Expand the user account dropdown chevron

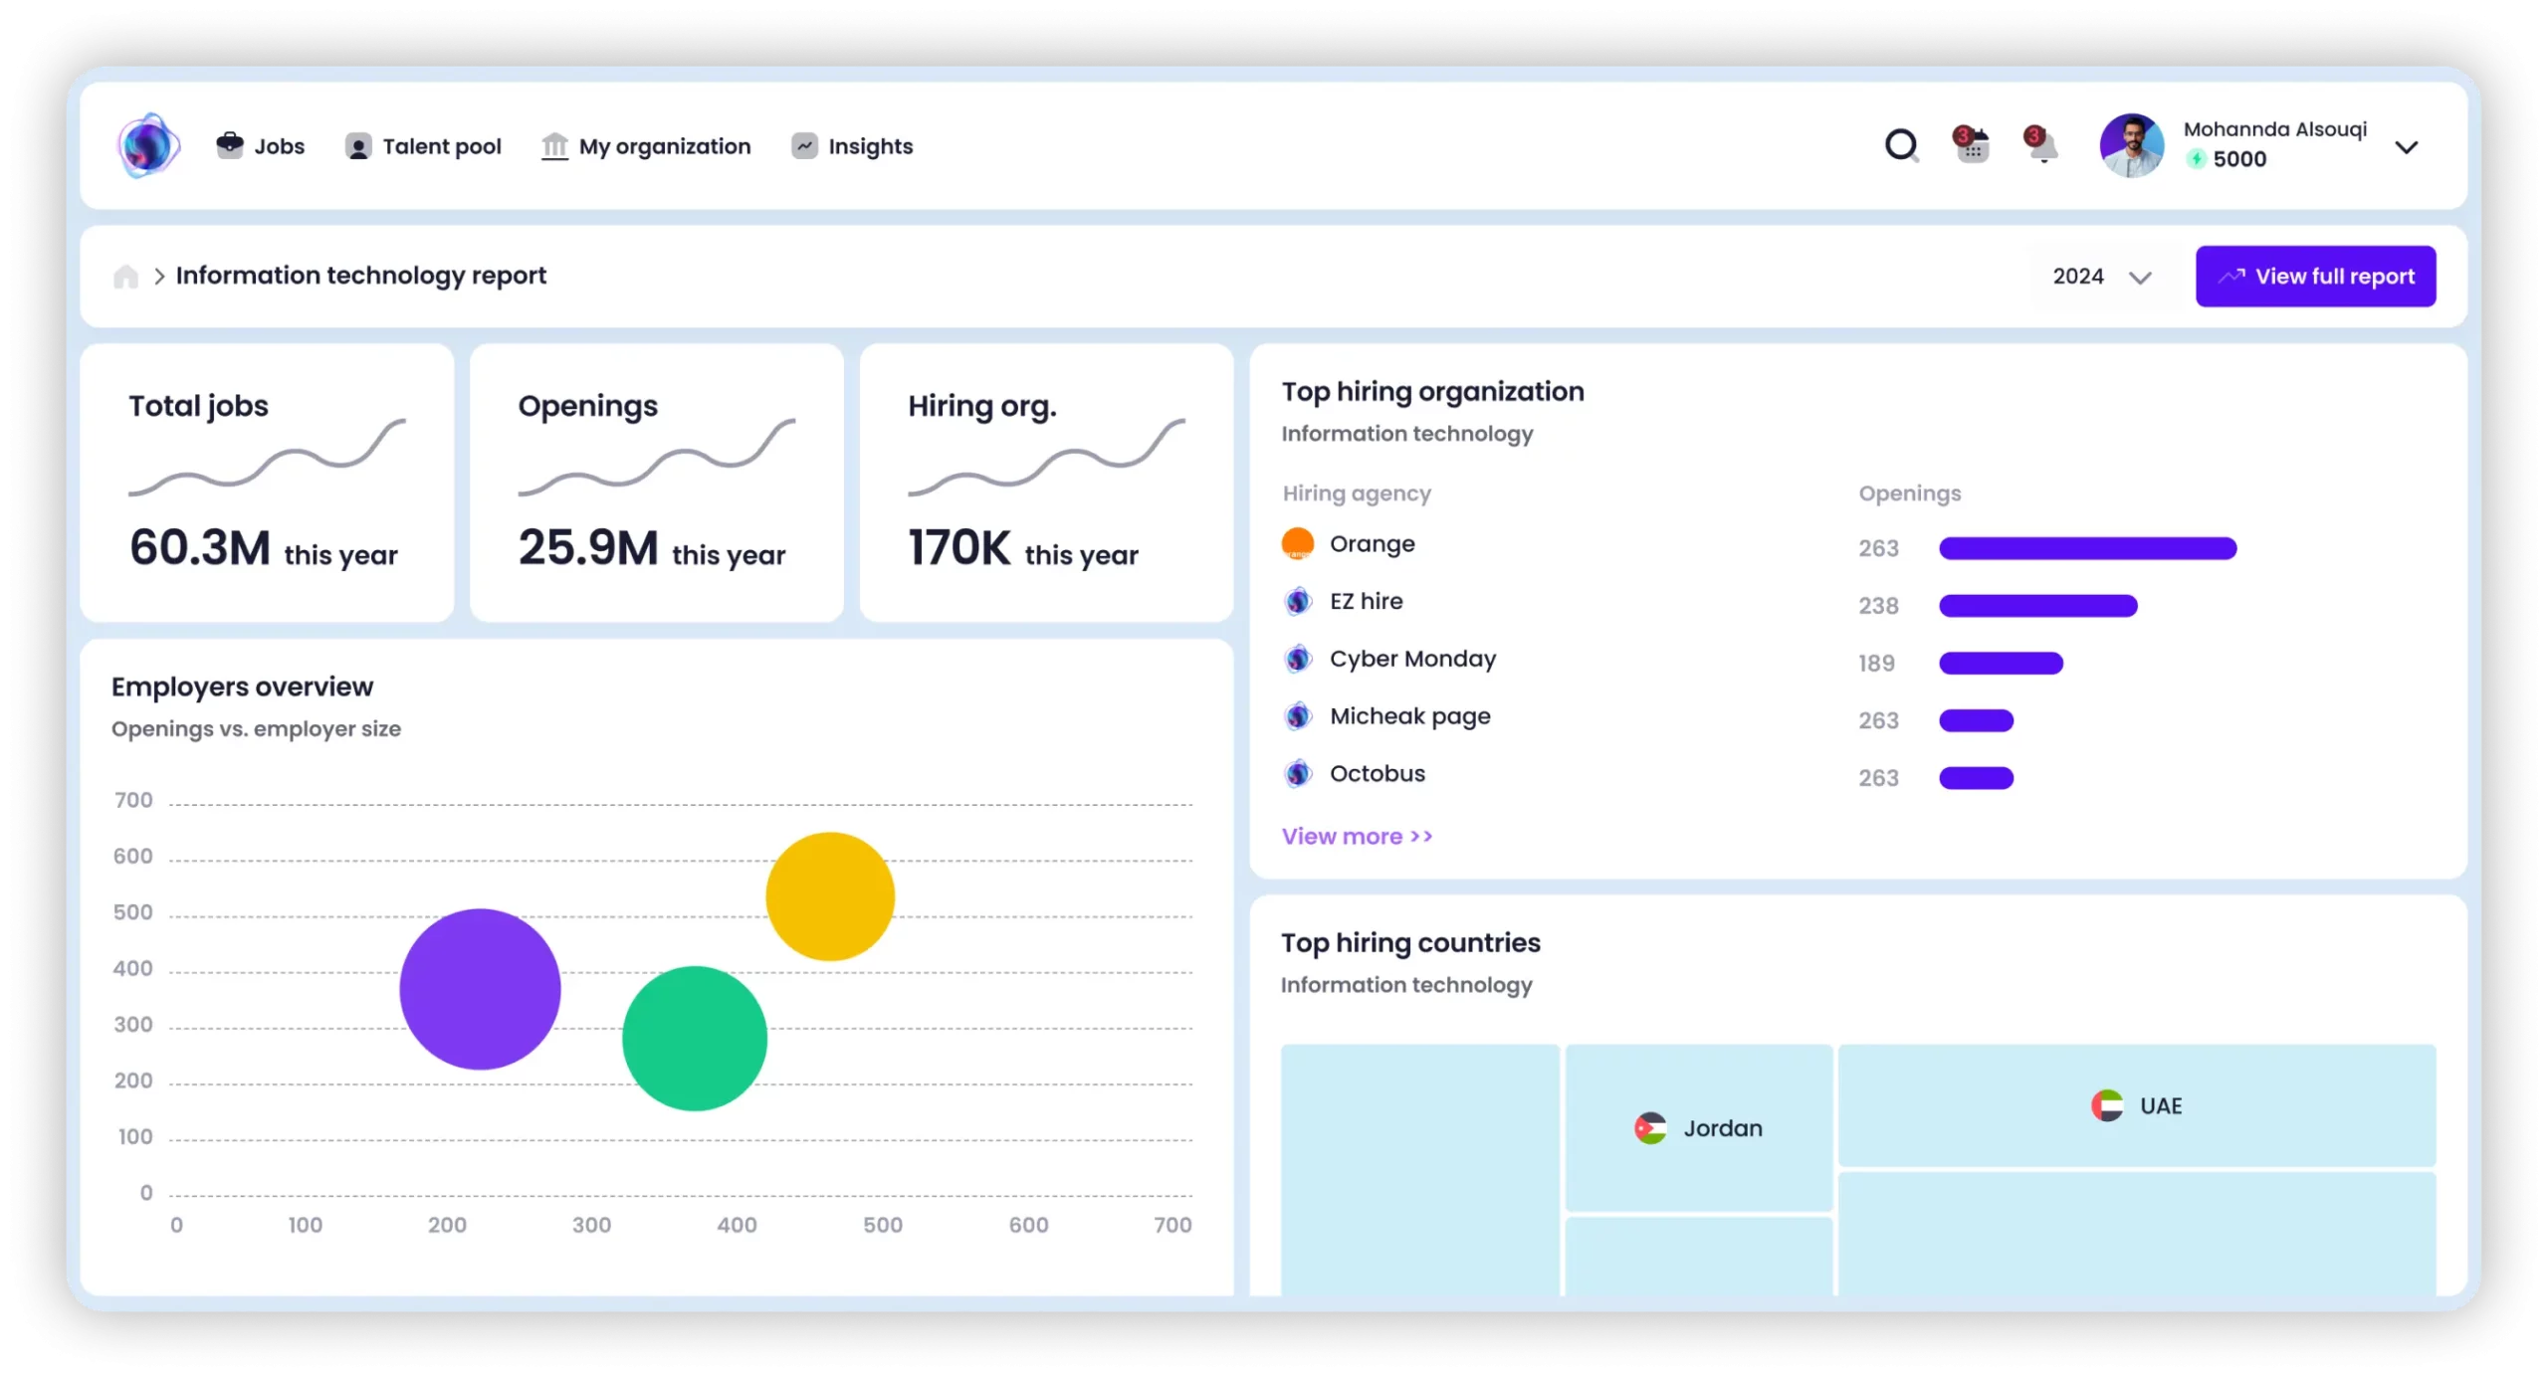click(2407, 147)
